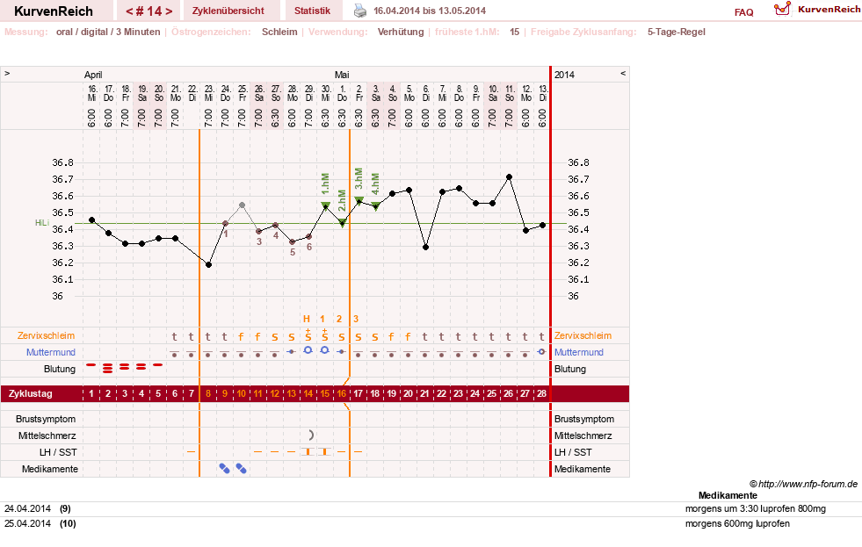The height and width of the screenshot is (547, 862).
Task: Click the lowest temperature point at 36.2 on day 8
Action: [x=208, y=264]
